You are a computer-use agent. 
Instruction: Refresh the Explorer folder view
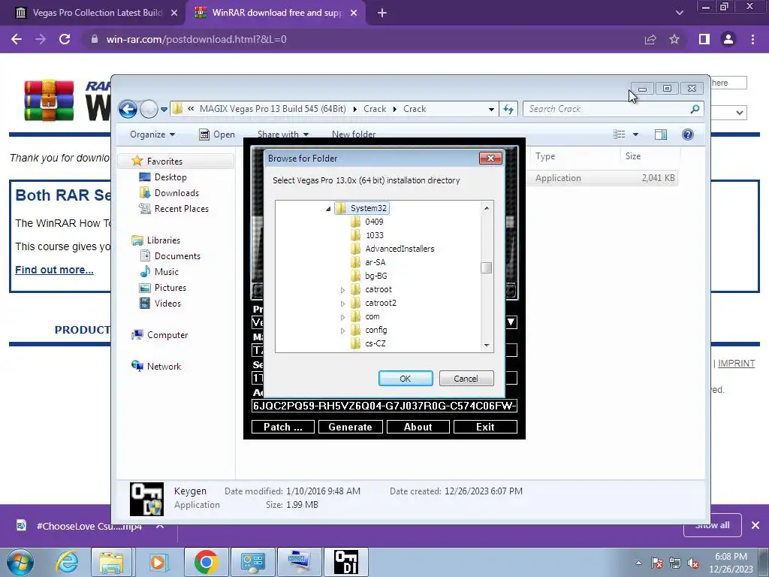pyautogui.click(x=508, y=110)
